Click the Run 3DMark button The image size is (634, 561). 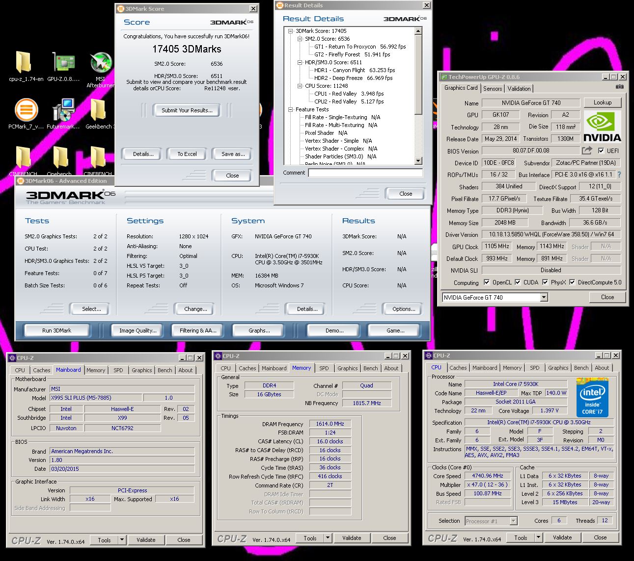pyautogui.click(x=57, y=331)
